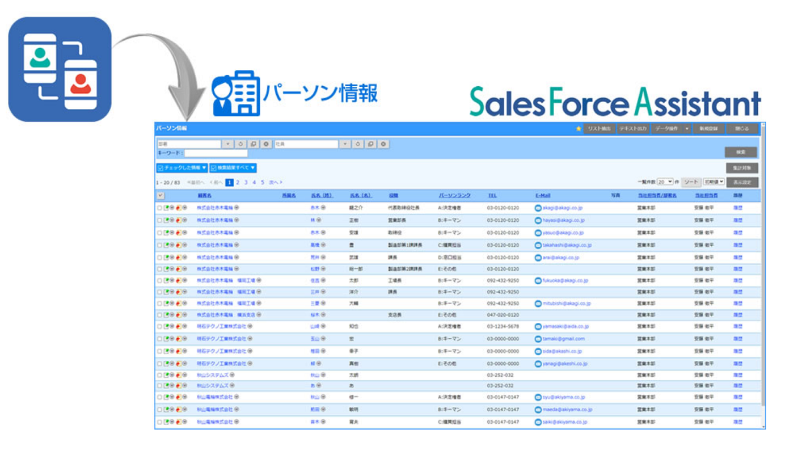Click green edit icon in saiki@akiyama.co.jp row
The width and height of the screenshot is (785, 459).
click(x=166, y=422)
